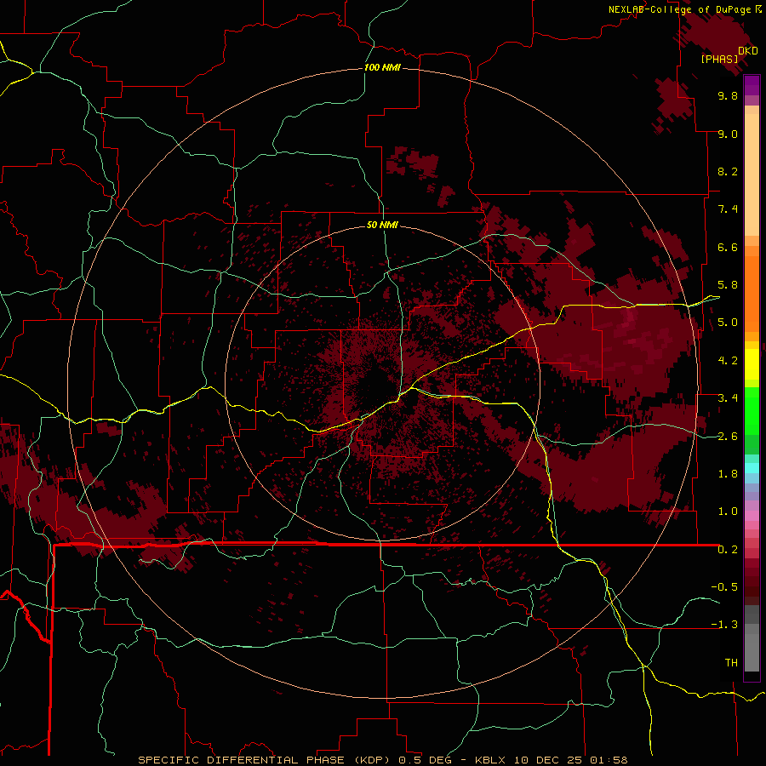Click the purple top segment of the color bar
766x766 pixels.
point(752,85)
